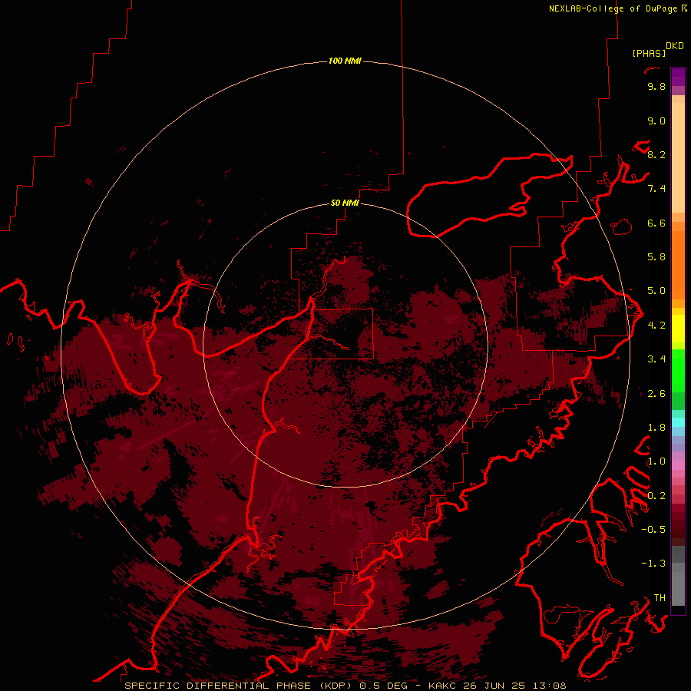Select the pink segment of the color bar
This screenshot has height=691, width=691.
(x=678, y=465)
